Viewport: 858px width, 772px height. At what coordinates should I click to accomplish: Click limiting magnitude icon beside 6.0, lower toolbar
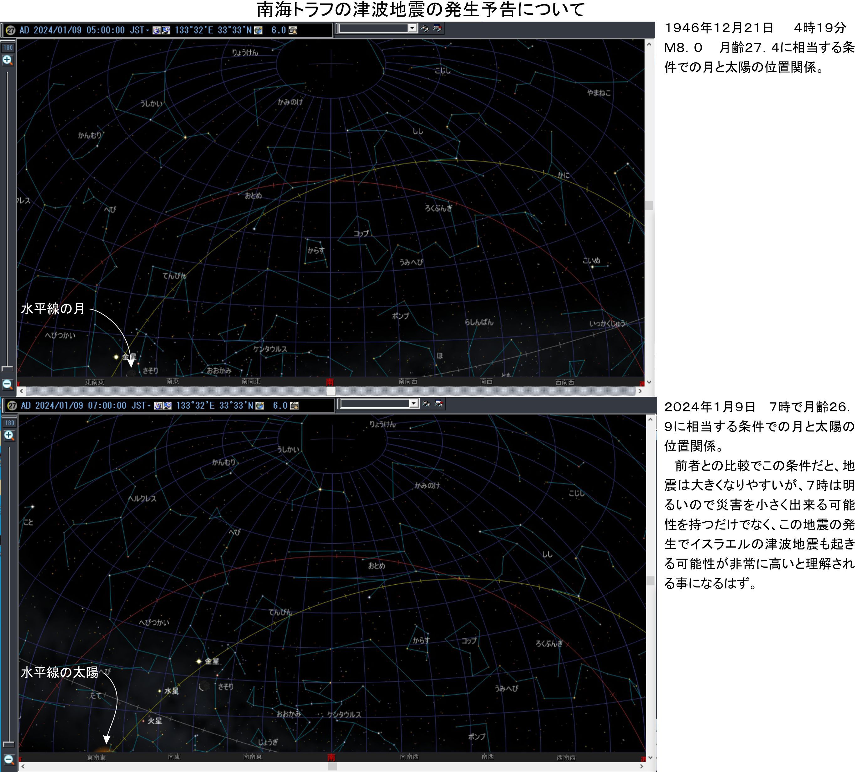[x=295, y=405]
